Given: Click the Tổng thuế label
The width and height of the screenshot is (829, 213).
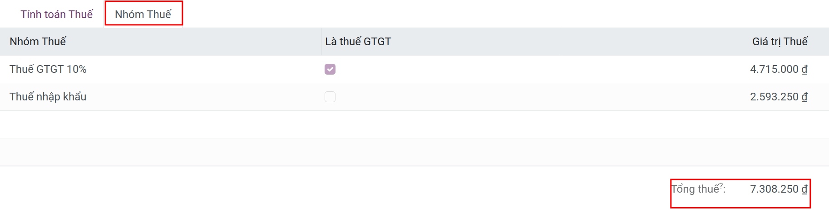Looking at the screenshot, I should click(x=696, y=189).
